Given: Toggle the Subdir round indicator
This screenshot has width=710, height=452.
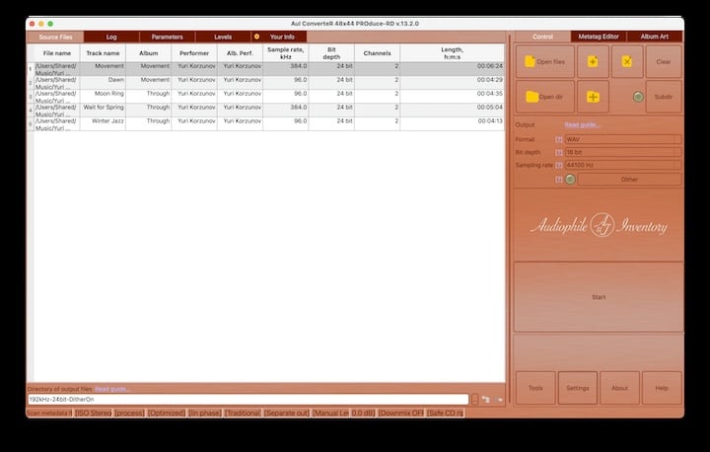Looking at the screenshot, I should coord(638,97).
